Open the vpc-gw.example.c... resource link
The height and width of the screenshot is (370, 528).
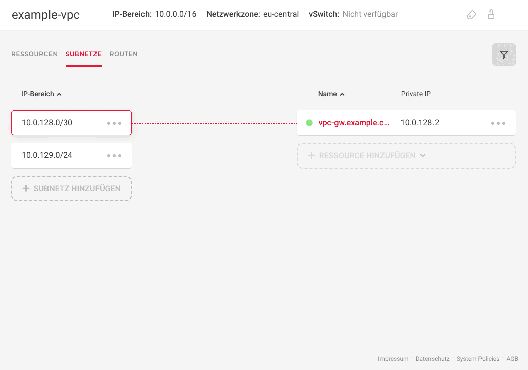click(354, 123)
